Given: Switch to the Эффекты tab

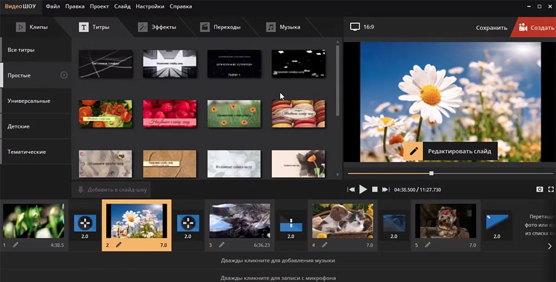Looking at the screenshot, I should tap(157, 27).
